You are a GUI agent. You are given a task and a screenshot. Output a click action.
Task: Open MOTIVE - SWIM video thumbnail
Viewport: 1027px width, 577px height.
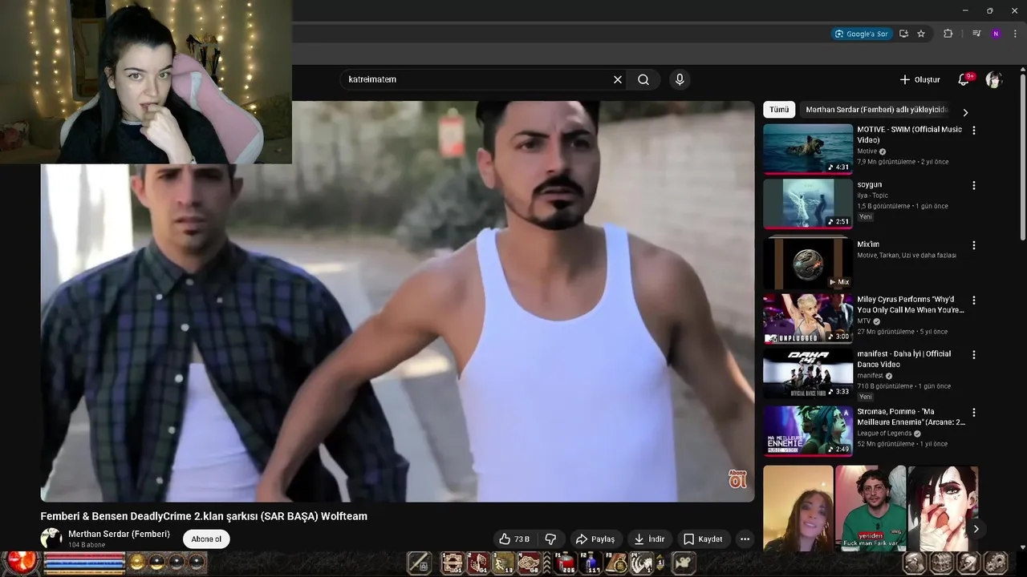point(808,149)
